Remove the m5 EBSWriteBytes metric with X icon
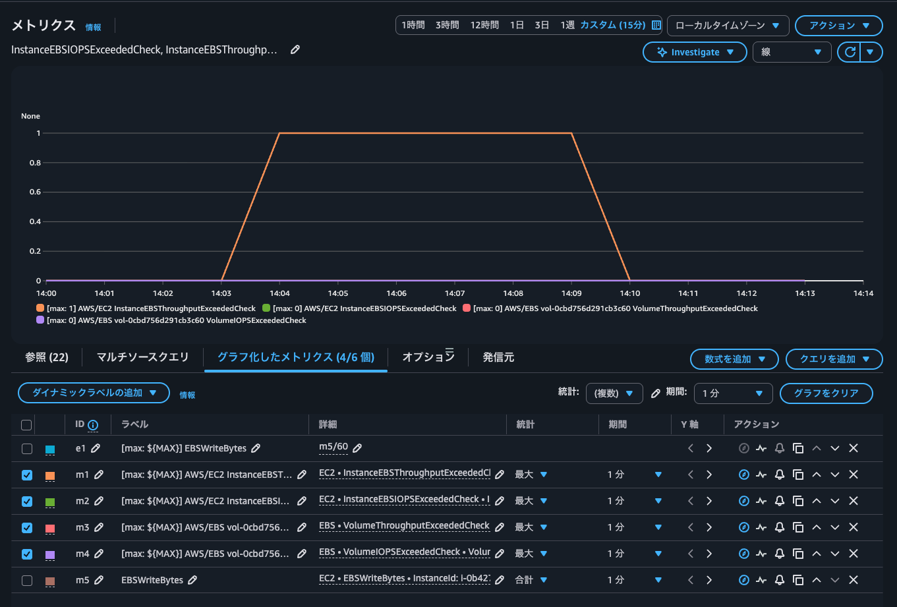This screenshot has width=897, height=607. tap(853, 580)
